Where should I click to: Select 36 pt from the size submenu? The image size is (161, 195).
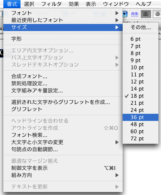pos(141,117)
